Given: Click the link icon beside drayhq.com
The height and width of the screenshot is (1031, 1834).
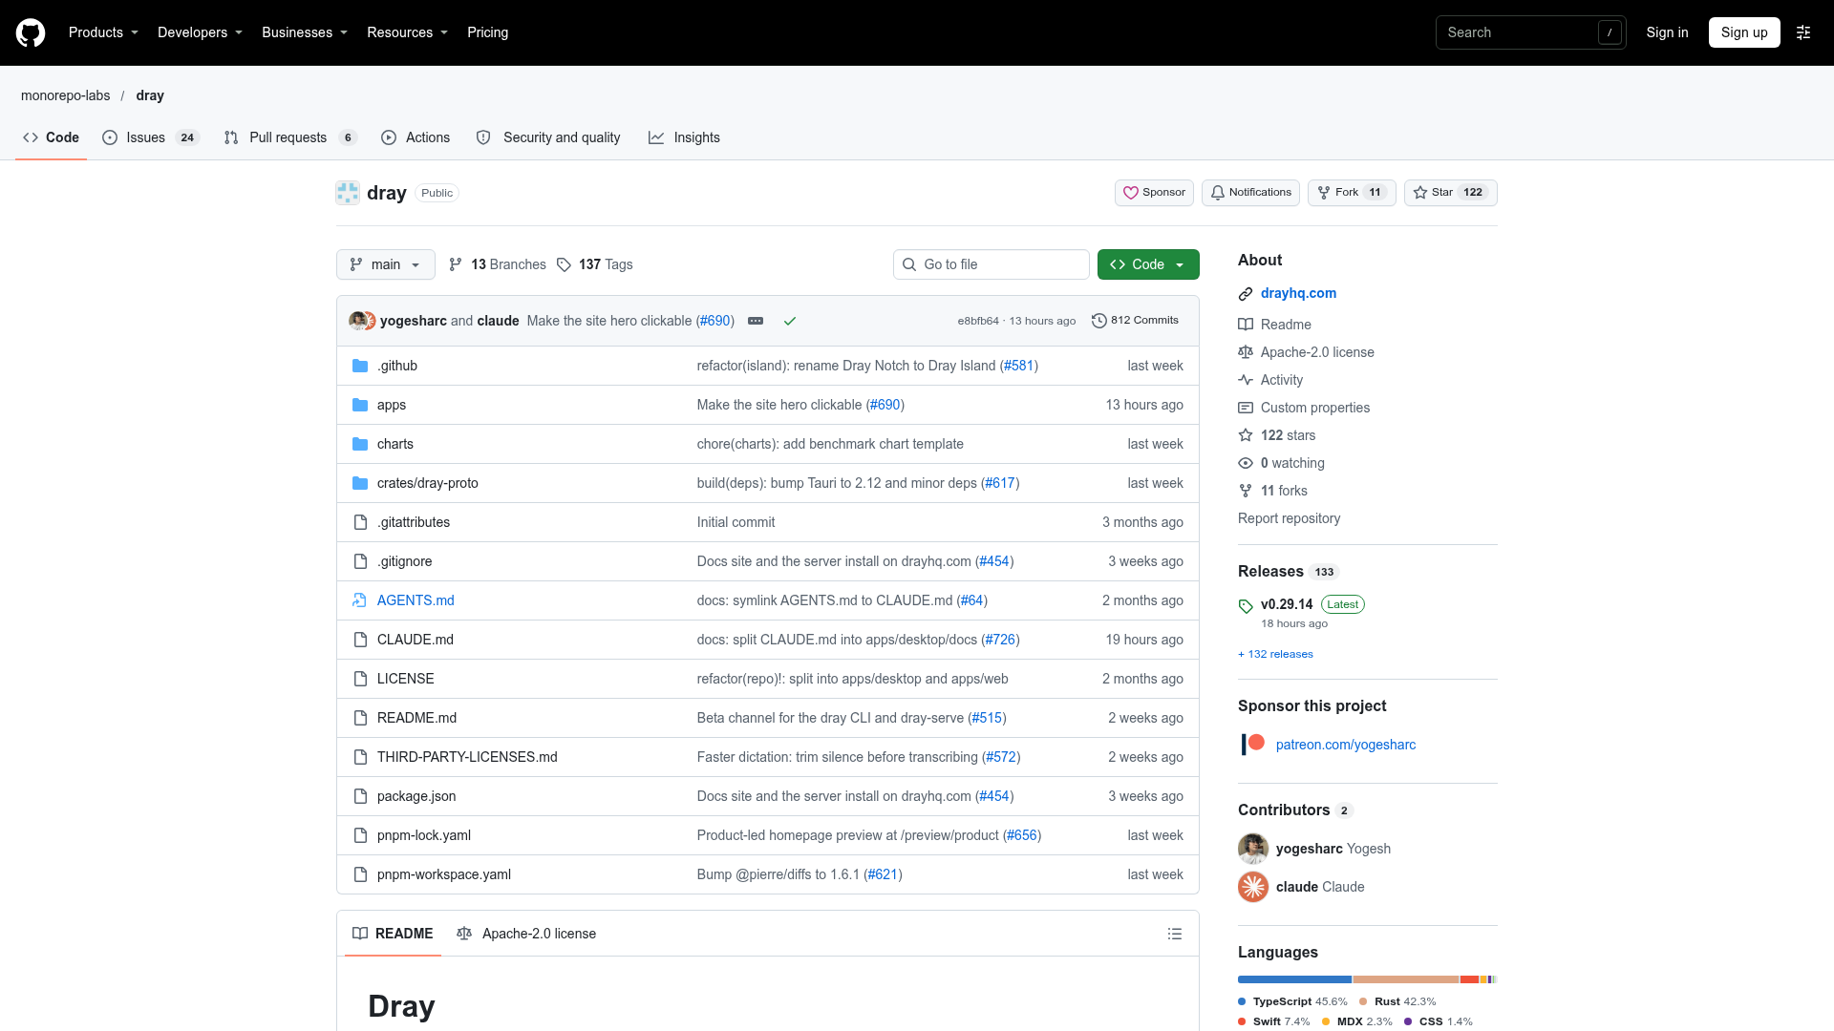Looking at the screenshot, I should [x=1246, y=294].
